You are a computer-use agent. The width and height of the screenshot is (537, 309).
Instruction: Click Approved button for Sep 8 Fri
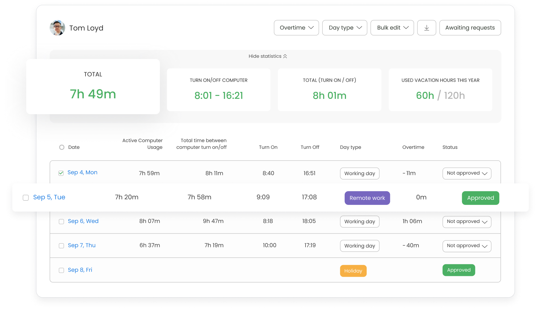(x=459, y=270)
